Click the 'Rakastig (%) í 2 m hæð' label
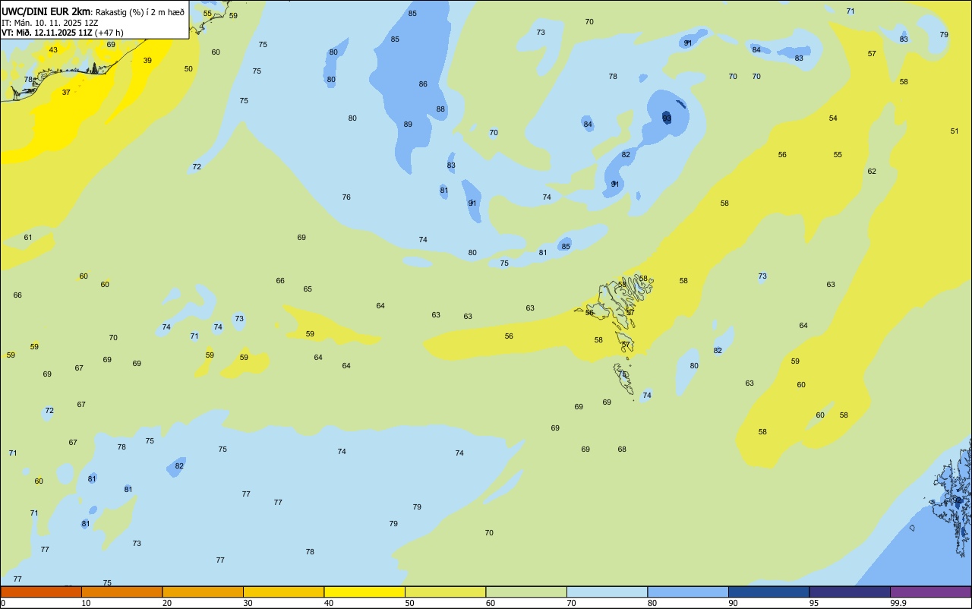This screenshot has width=972, height=609. click(x=140, y=12)
